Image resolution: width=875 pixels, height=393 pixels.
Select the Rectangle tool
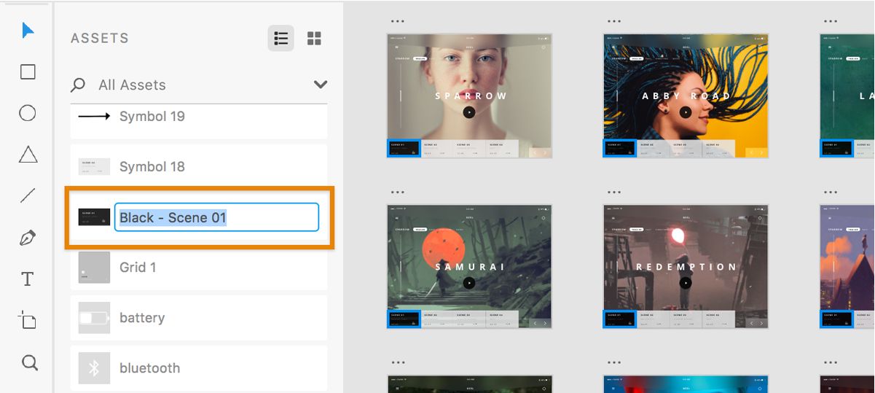coord(28,71)
